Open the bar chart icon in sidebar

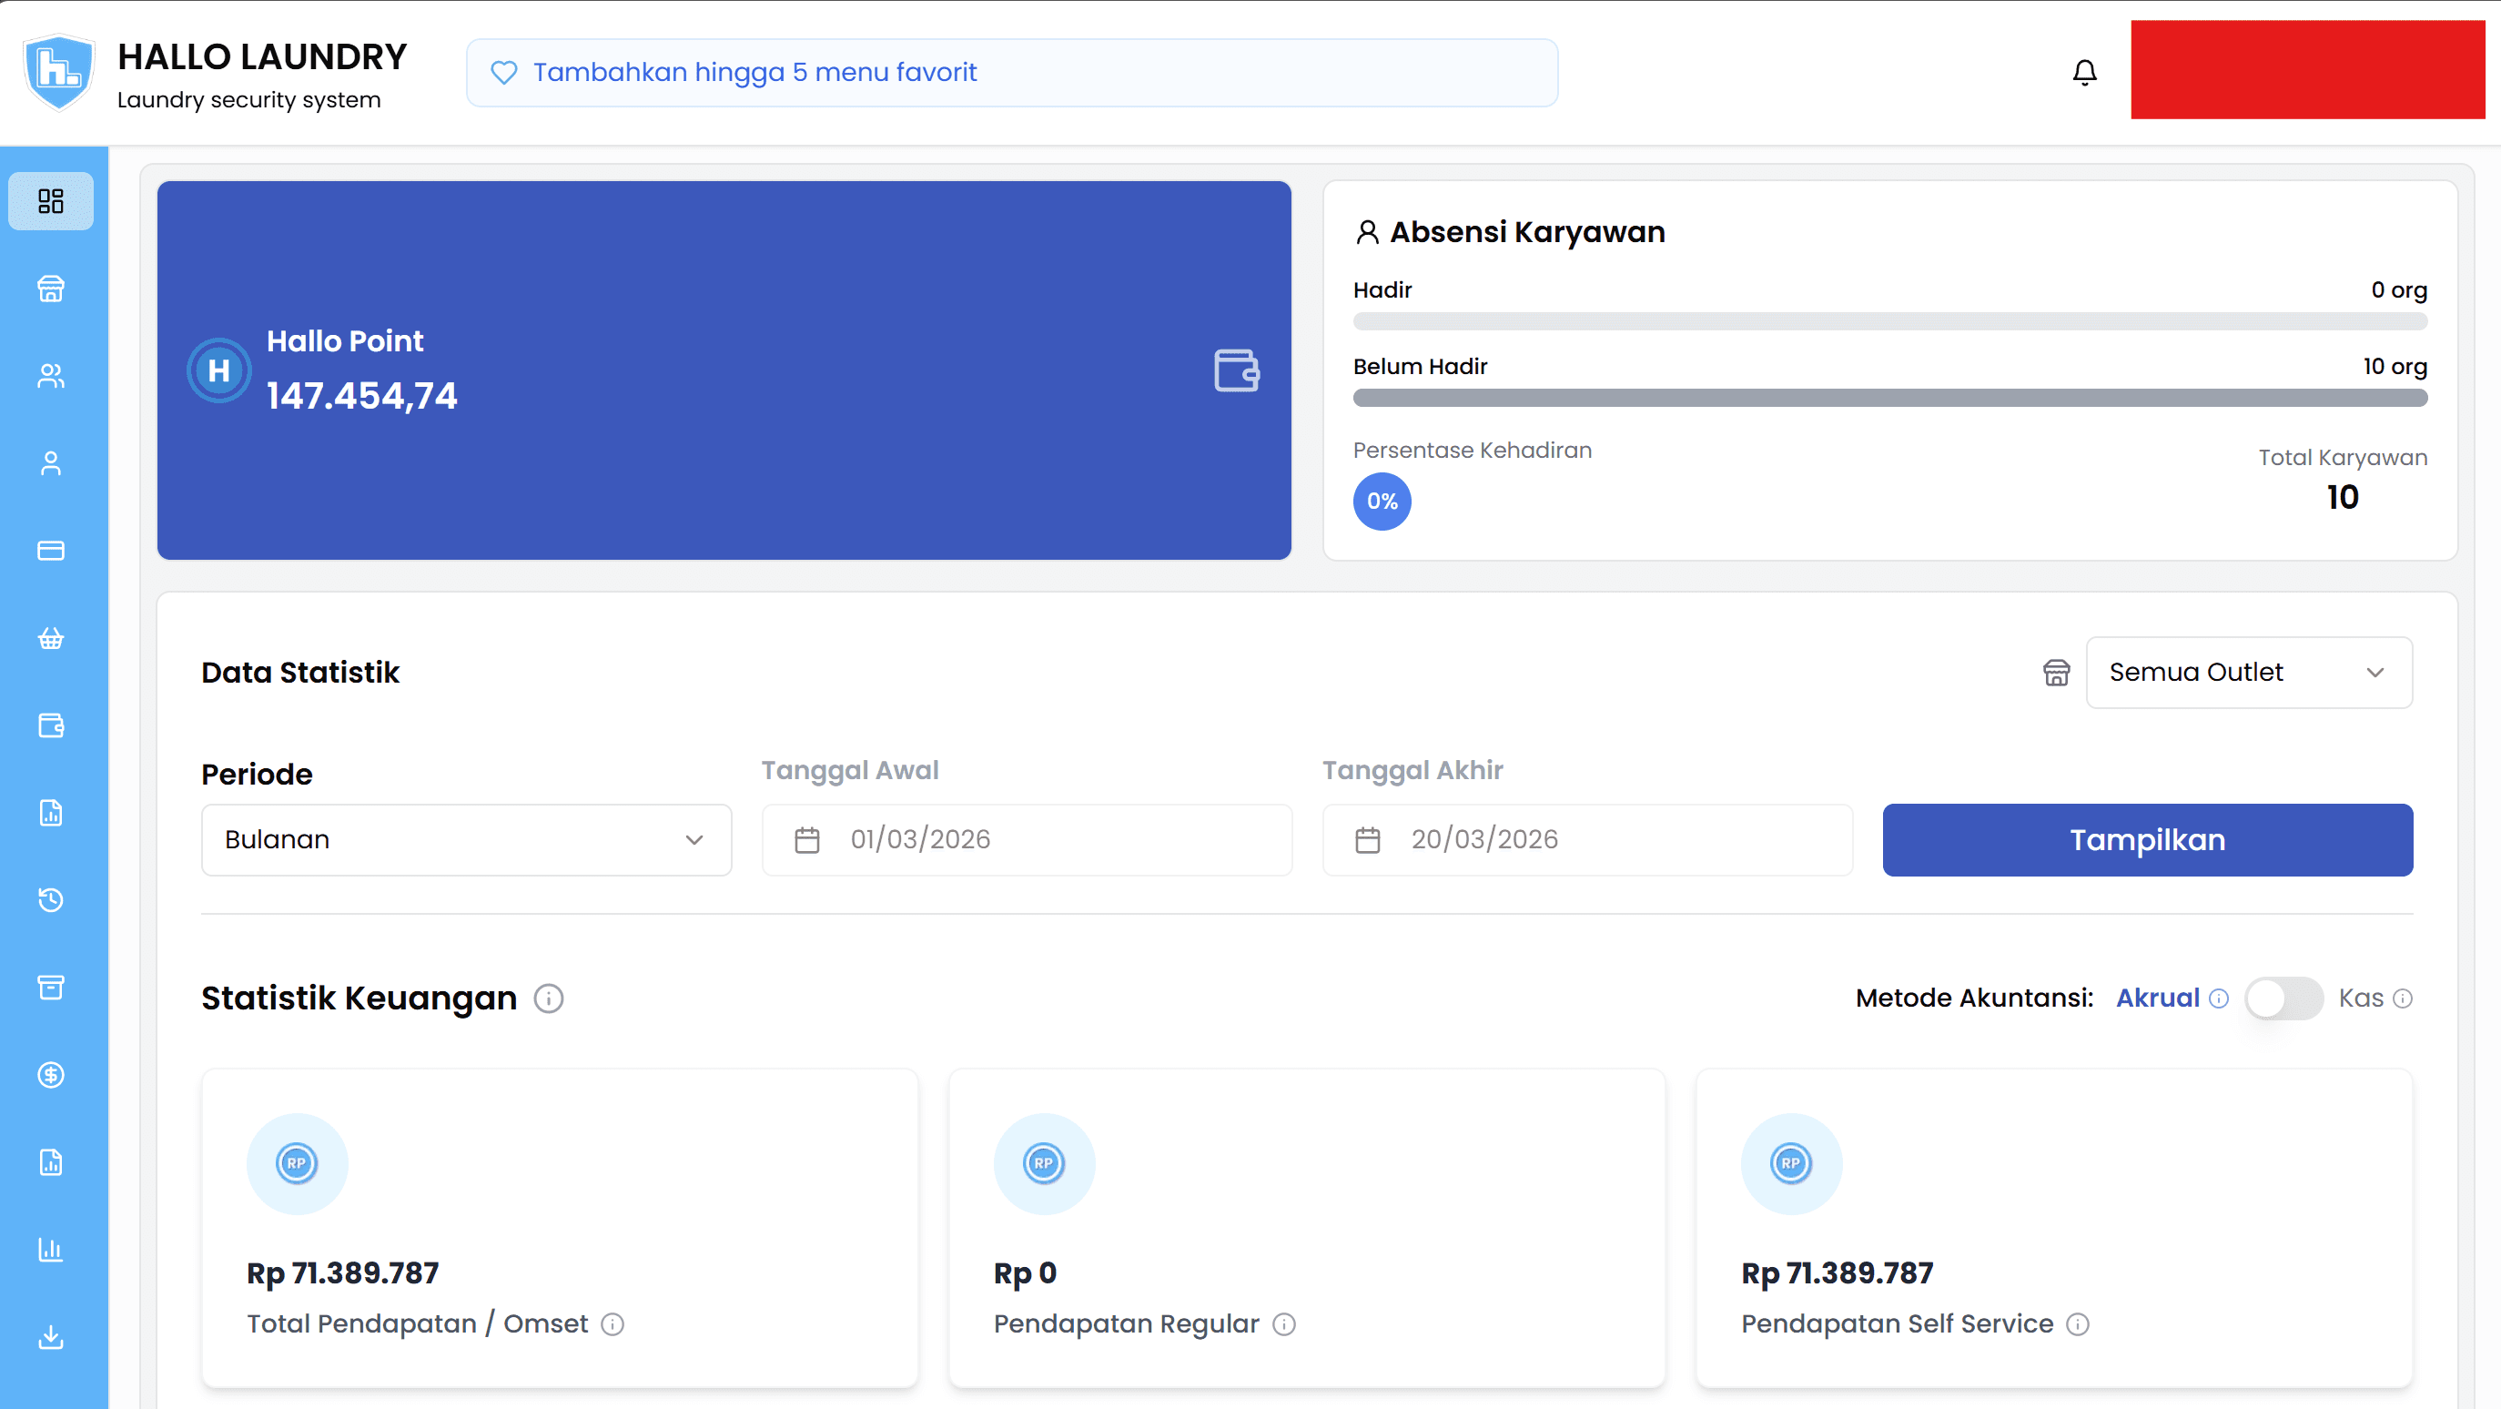50,1250
